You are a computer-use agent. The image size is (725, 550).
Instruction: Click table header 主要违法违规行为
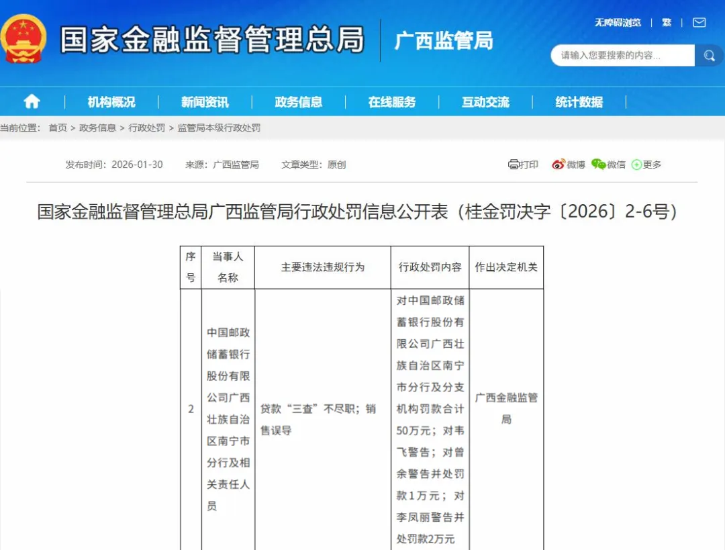[323, 267]
